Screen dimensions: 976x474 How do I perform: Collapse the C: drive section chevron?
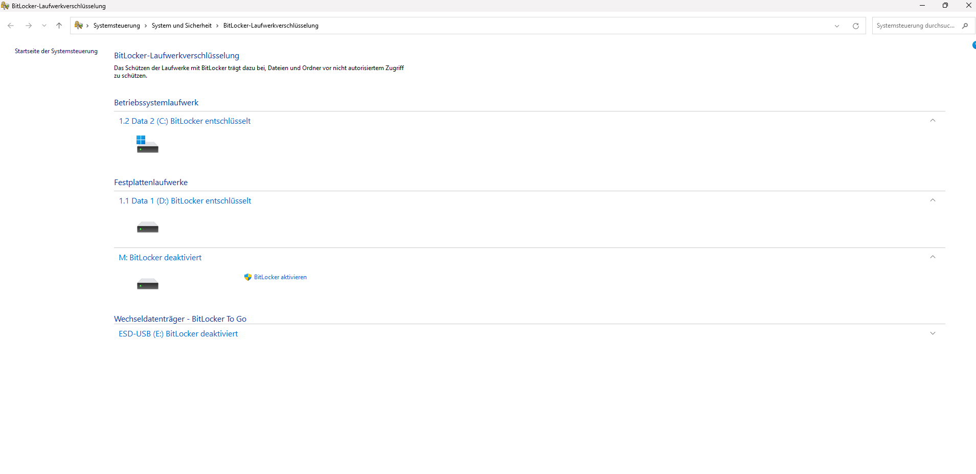(x=933, y=121)
